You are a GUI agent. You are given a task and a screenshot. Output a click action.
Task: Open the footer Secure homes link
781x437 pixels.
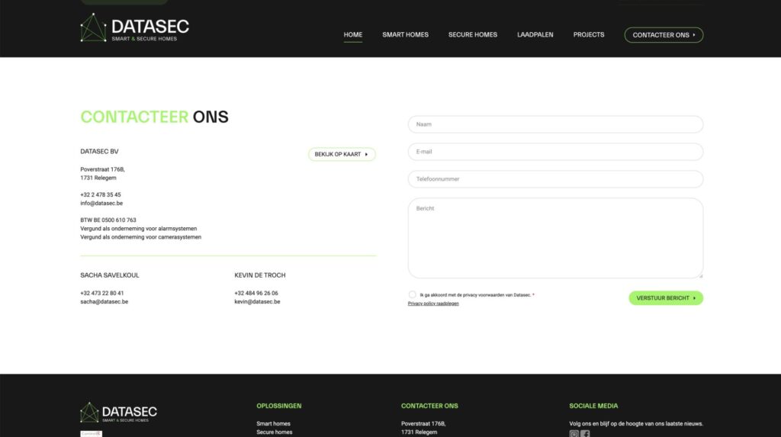pos(275,432)
